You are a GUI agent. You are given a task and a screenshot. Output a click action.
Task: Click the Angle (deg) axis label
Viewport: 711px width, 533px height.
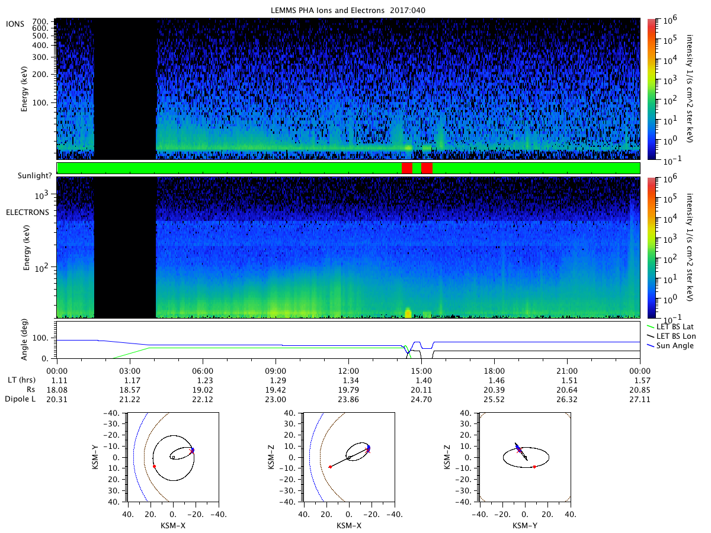click(x=26, y=341)
